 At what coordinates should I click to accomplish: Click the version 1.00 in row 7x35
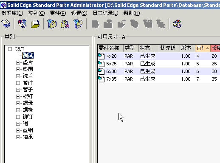(186, 79)
